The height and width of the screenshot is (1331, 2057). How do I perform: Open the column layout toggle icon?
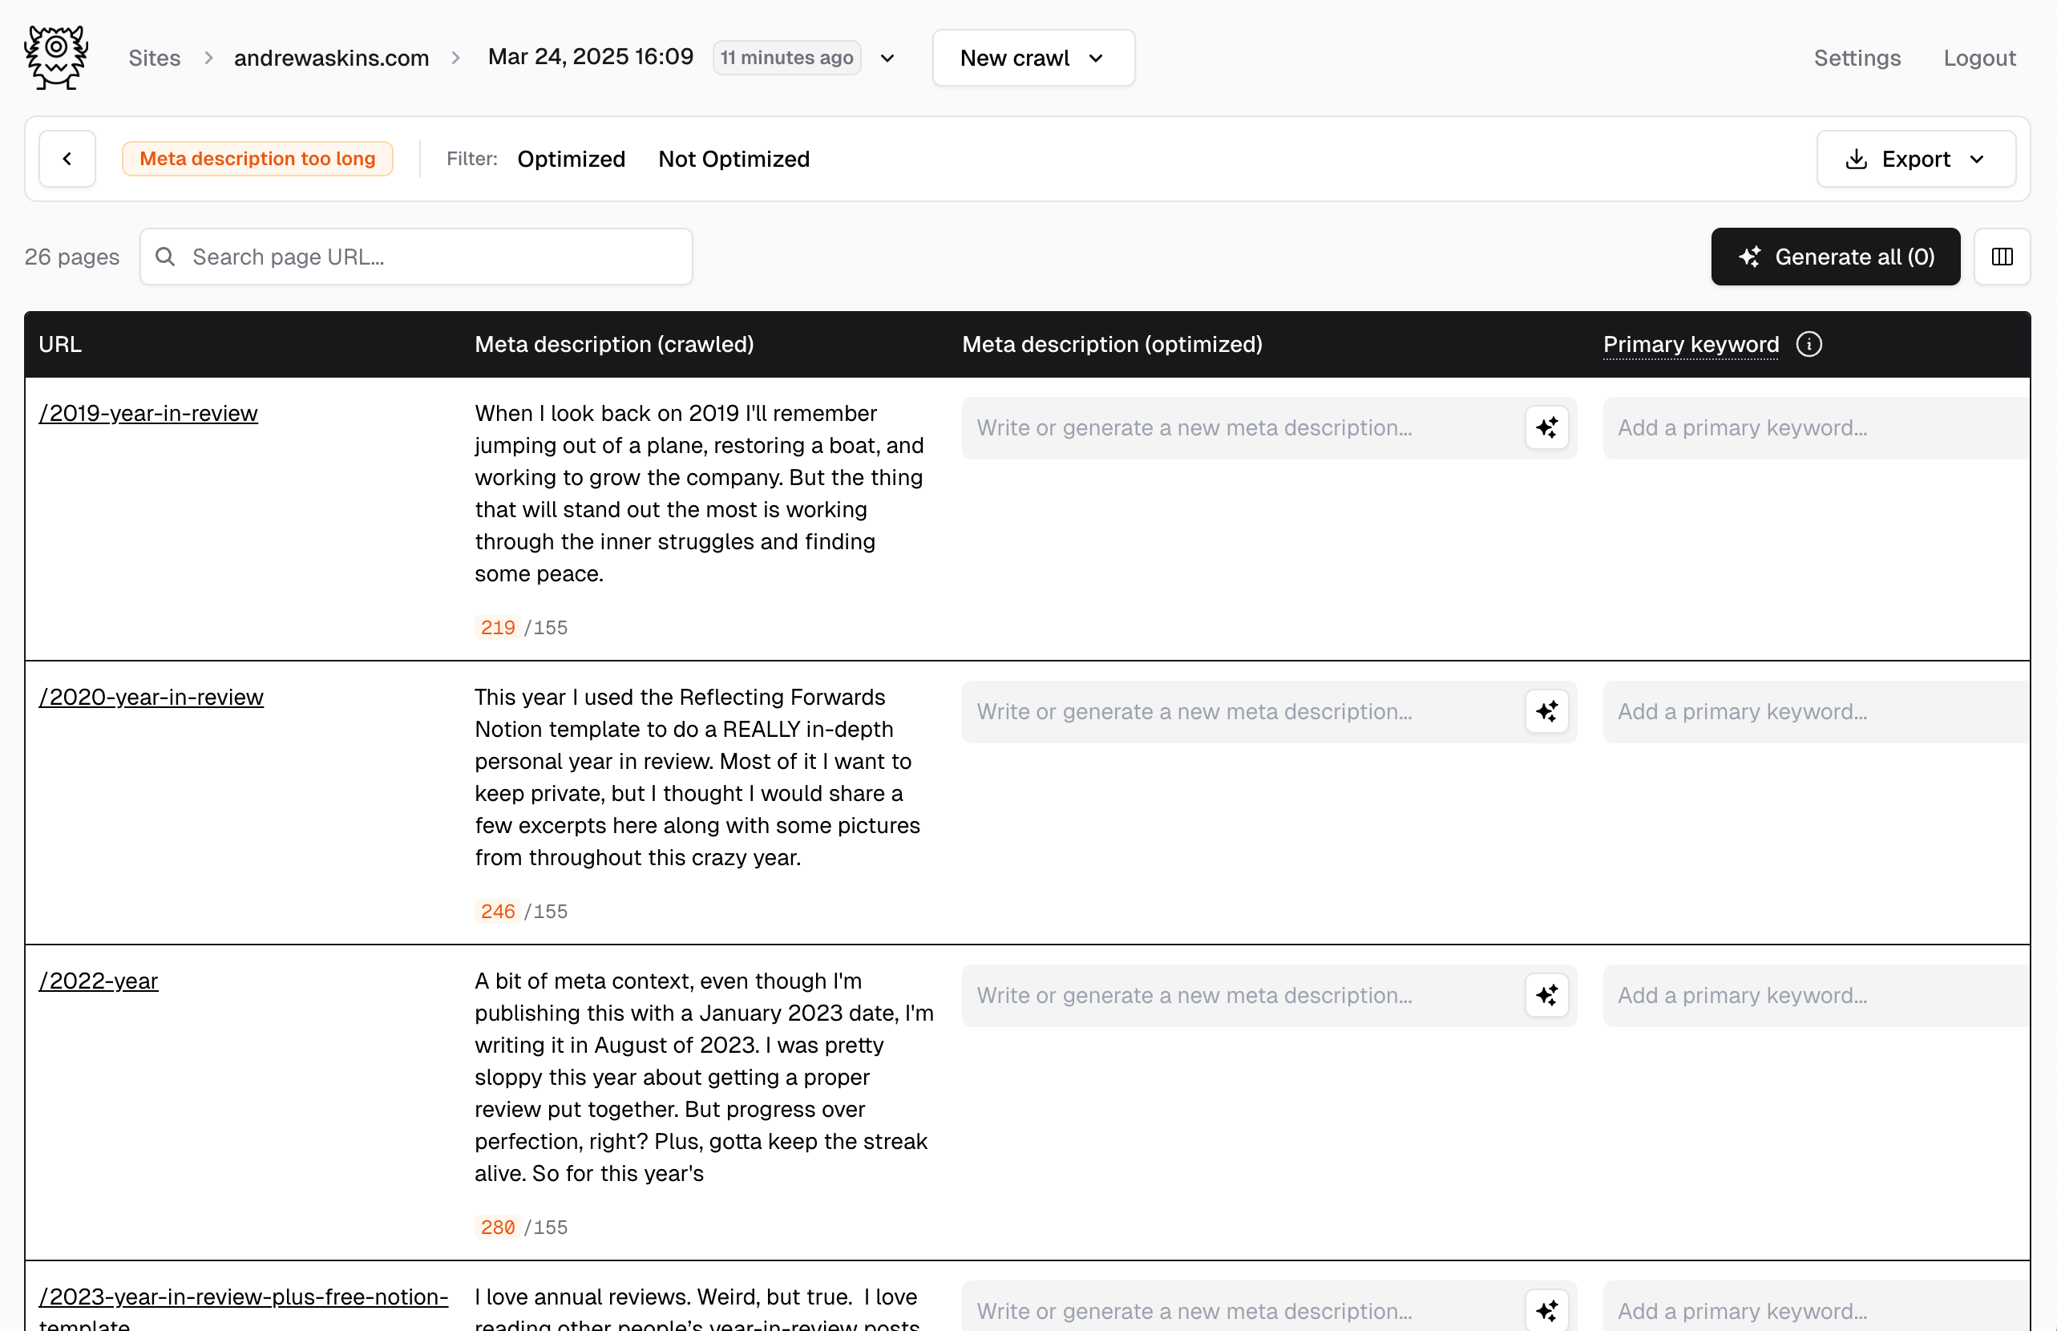[x=2002, y=257]
